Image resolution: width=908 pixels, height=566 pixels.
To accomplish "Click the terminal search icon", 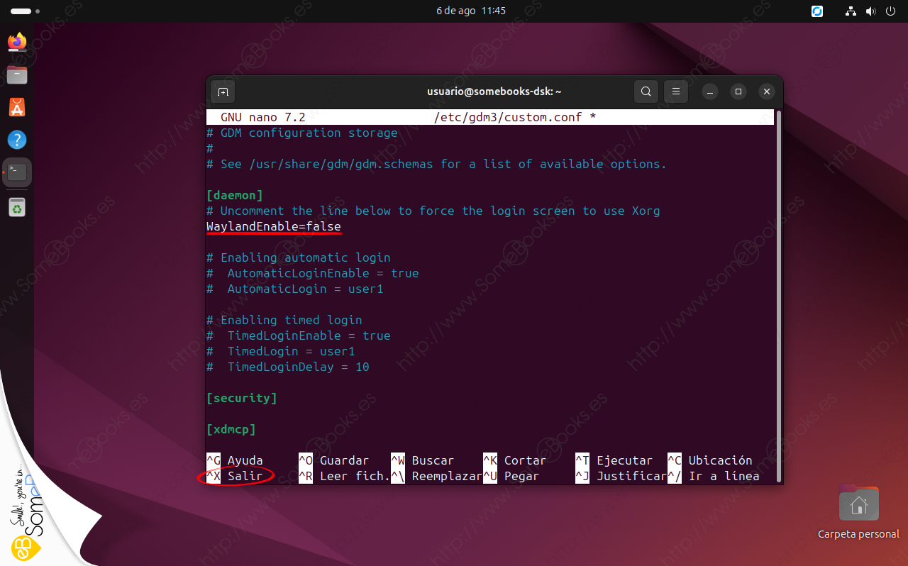I will [646, 91].
